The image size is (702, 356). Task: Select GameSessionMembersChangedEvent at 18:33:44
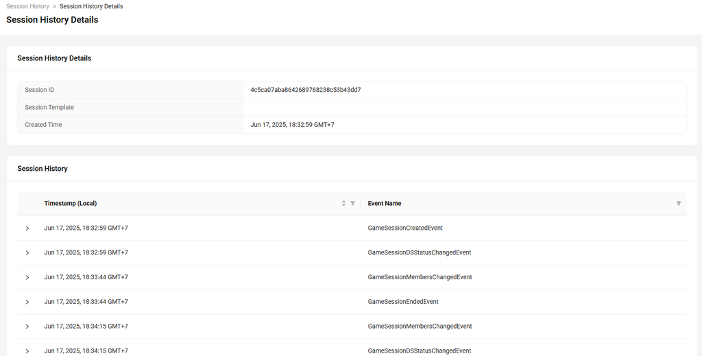420,277
